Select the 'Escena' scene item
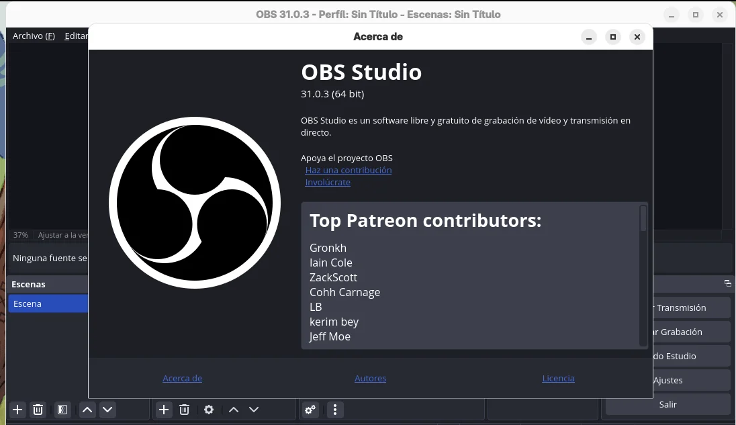Image resolution: width=736 pixels, height=425 pixels. point(48,303)
